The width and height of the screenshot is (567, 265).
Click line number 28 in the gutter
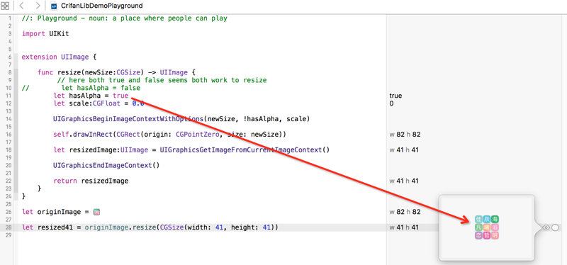pos(9,227)
